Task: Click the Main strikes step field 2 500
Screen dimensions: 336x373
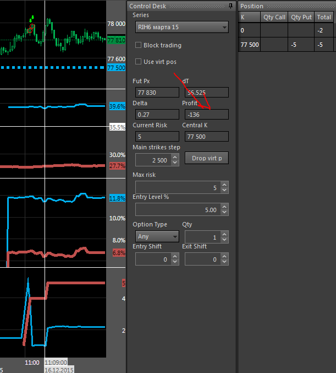Action: 153,160
